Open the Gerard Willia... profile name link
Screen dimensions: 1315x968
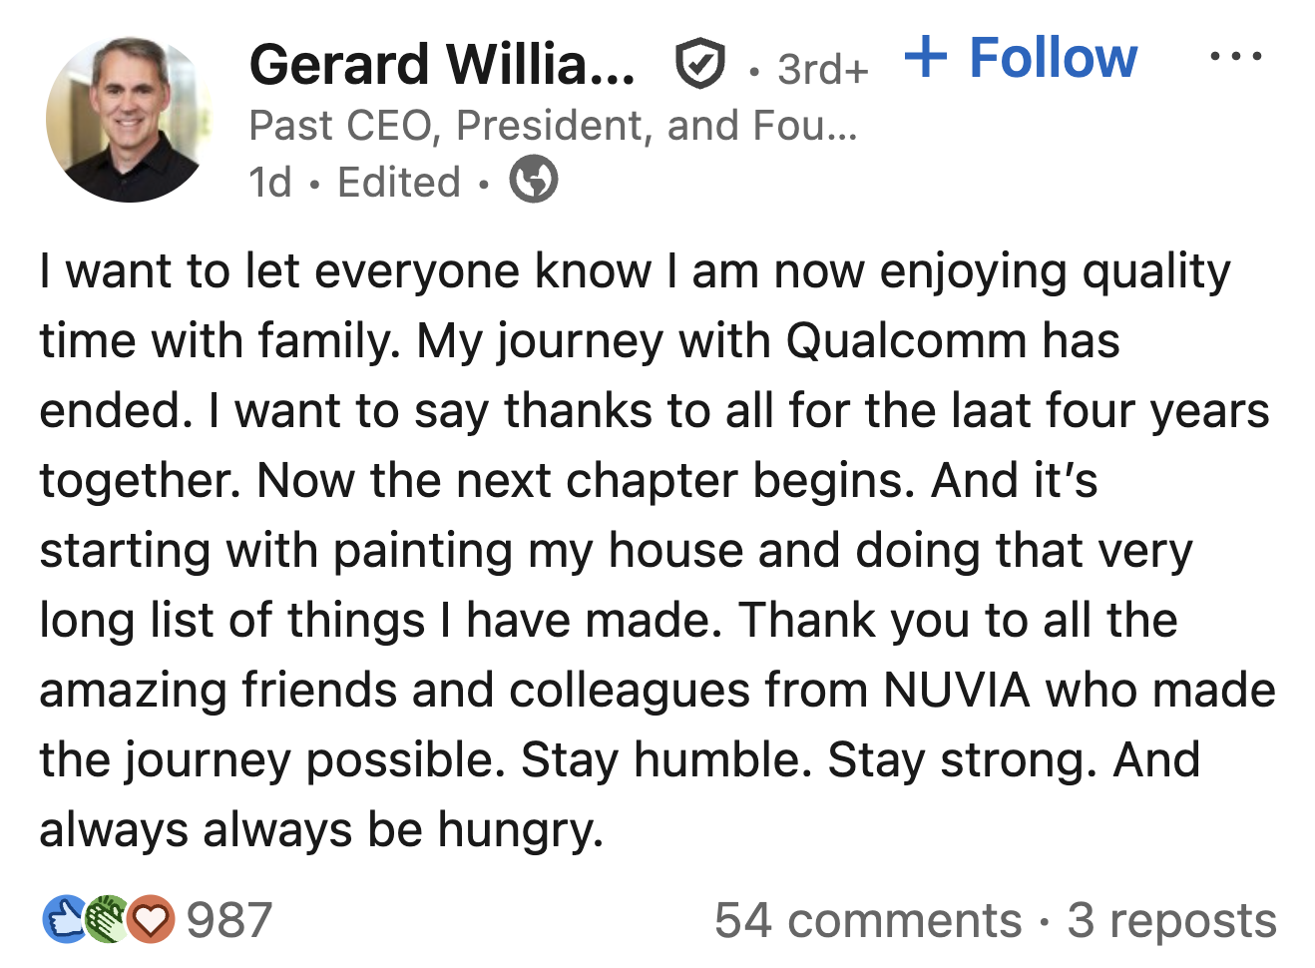[x=442, y=64]
